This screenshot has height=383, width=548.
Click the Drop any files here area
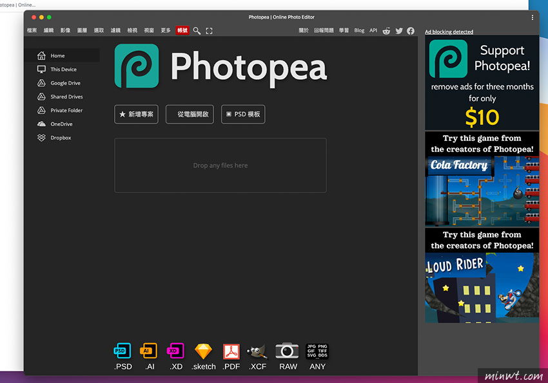(x=220, y=165)
